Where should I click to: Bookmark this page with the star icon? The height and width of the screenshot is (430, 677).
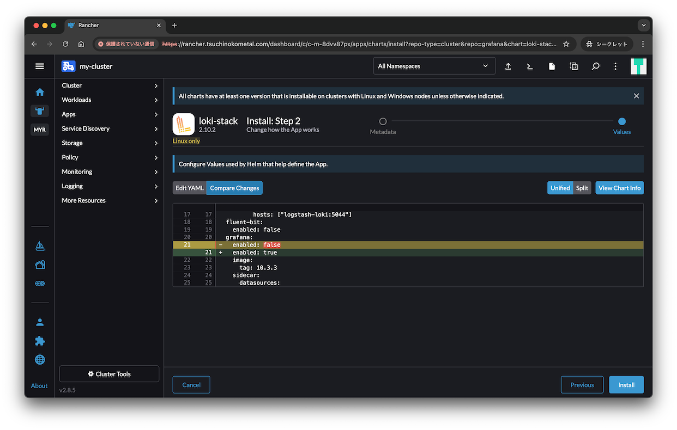(566, 44)
